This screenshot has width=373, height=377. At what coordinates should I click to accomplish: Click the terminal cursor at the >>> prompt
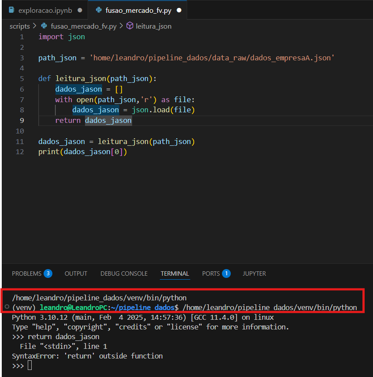point(30,366)
